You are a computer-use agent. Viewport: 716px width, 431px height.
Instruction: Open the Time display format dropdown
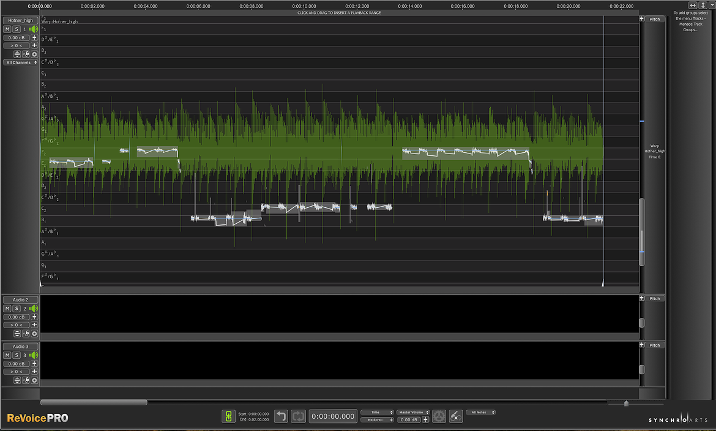(377, 412)
